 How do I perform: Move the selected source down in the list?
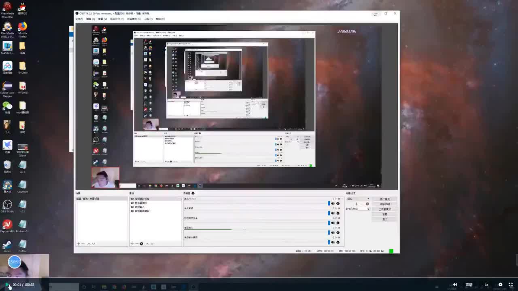pos(152,244)
